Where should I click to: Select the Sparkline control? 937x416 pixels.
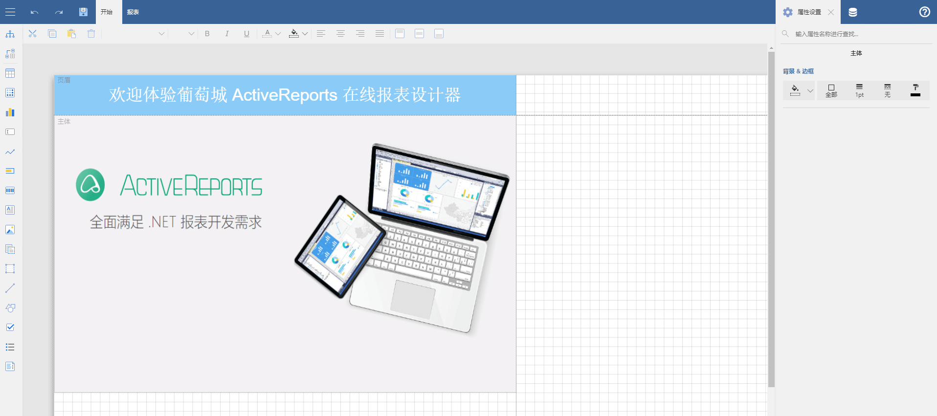10,152
